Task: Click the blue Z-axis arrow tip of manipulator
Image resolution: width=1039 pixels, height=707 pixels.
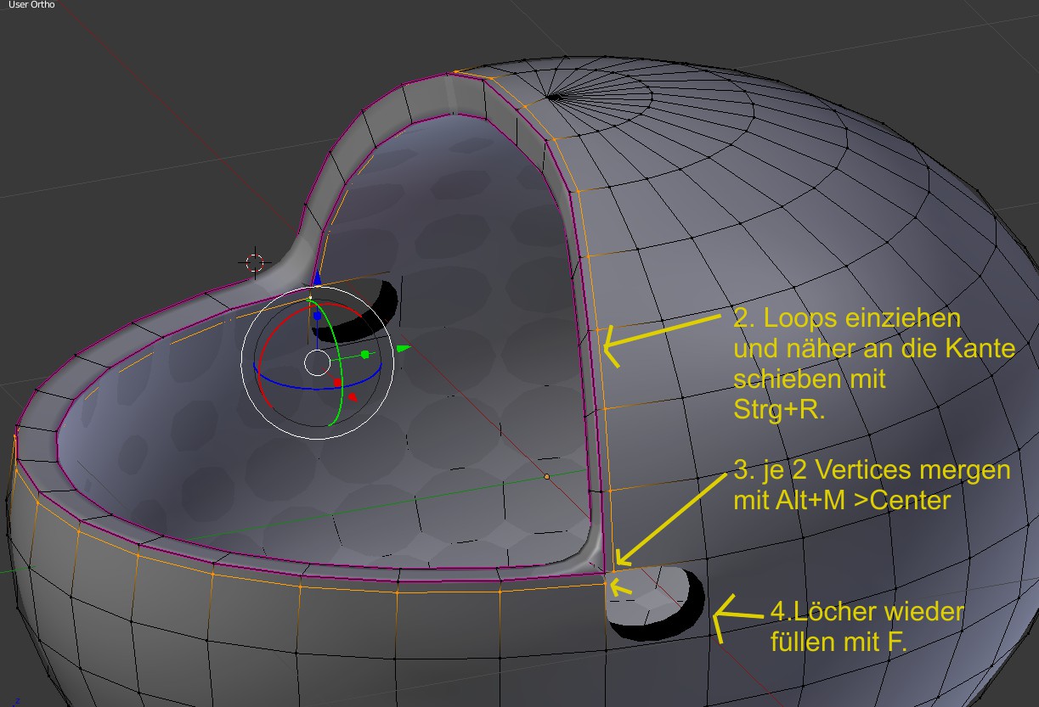Action: (317, 278)
